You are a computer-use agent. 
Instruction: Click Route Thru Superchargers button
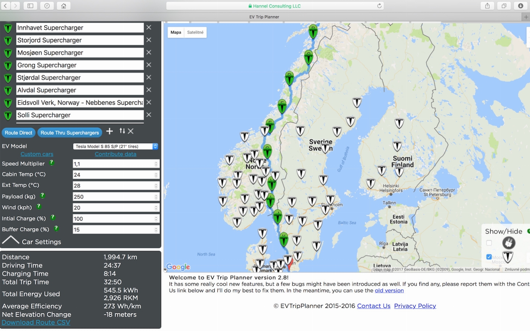pos(70,133)
